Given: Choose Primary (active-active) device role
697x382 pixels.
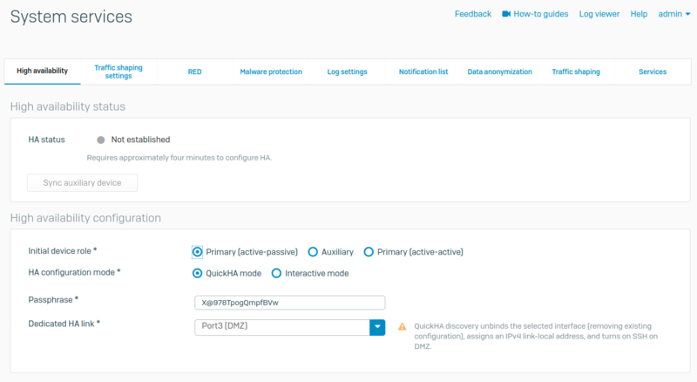Looking at the screenshot, I should (369, 252).
